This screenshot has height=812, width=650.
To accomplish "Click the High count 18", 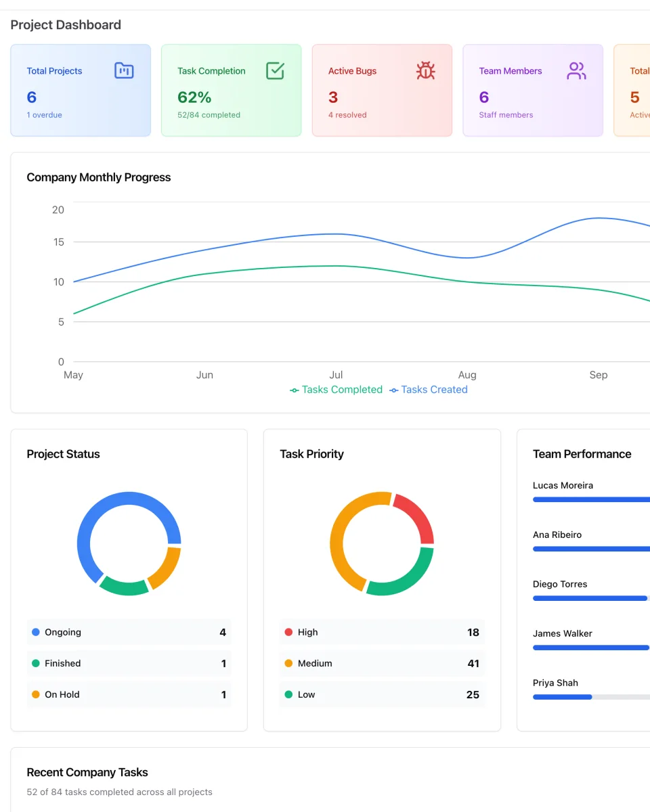I will click(473, 632).
